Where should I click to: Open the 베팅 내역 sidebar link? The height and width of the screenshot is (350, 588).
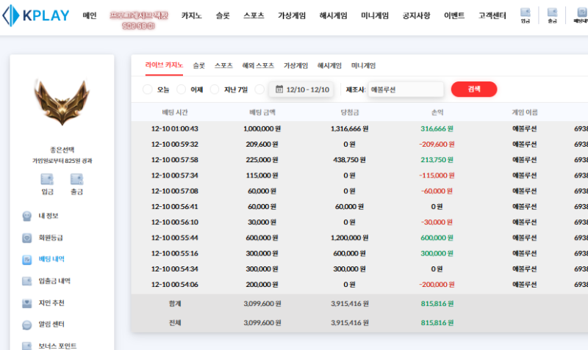click(51, 259)
